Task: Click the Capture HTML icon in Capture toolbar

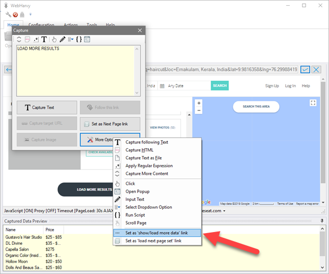Action: pos(28,39)
